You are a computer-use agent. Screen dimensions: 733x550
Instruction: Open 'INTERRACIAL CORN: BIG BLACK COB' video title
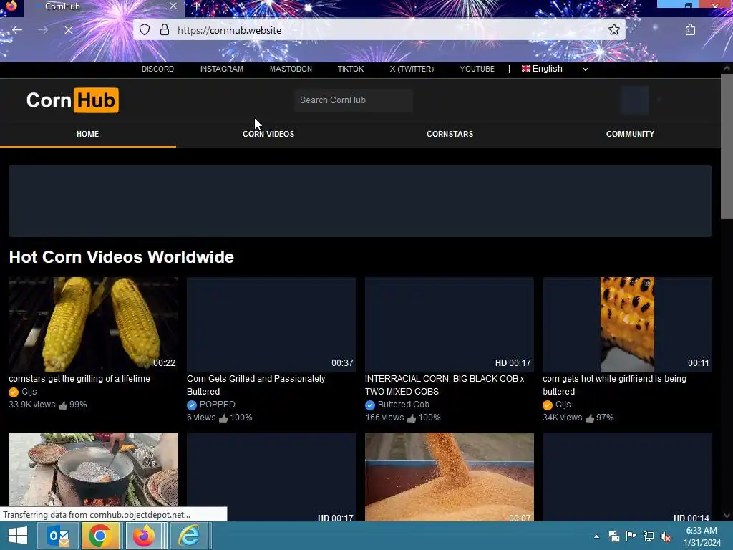tap(445, 385)
